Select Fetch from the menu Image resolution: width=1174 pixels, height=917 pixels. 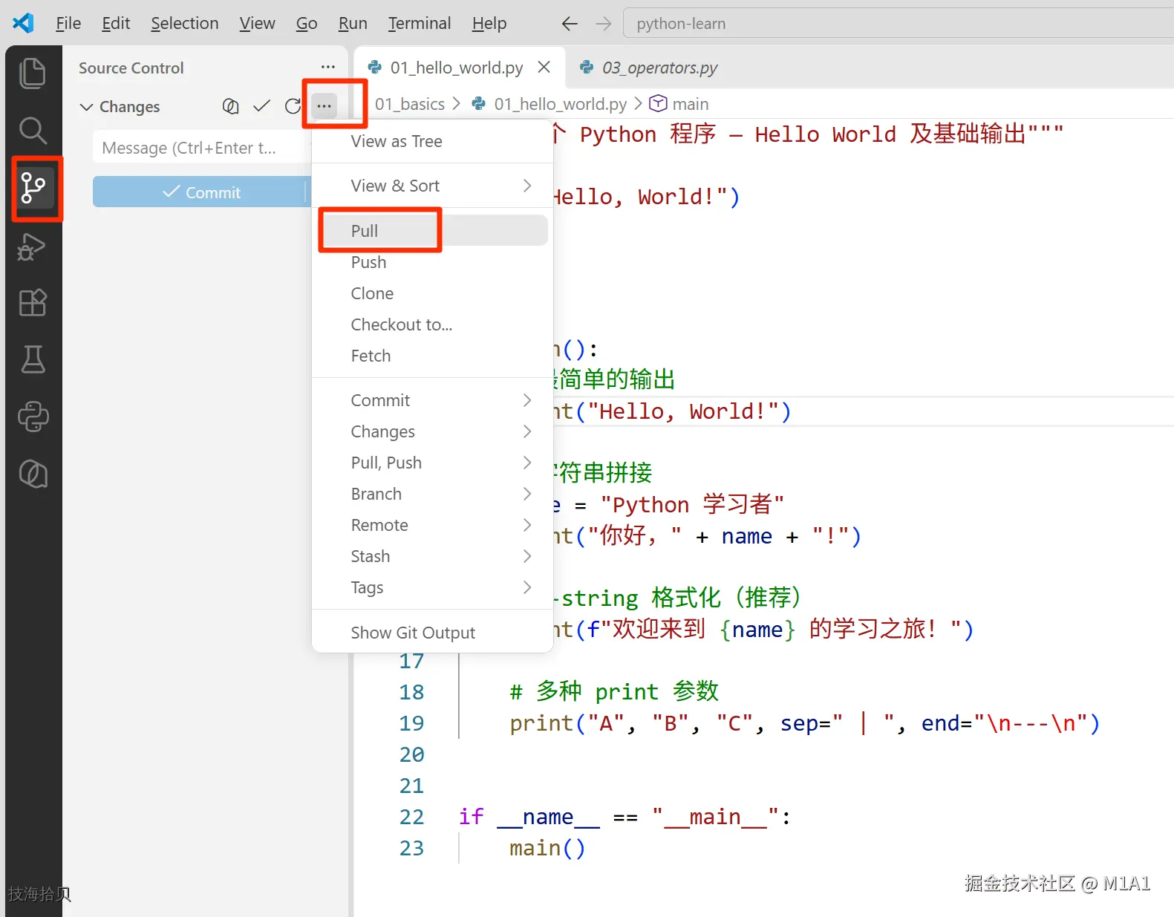point(432,356)
